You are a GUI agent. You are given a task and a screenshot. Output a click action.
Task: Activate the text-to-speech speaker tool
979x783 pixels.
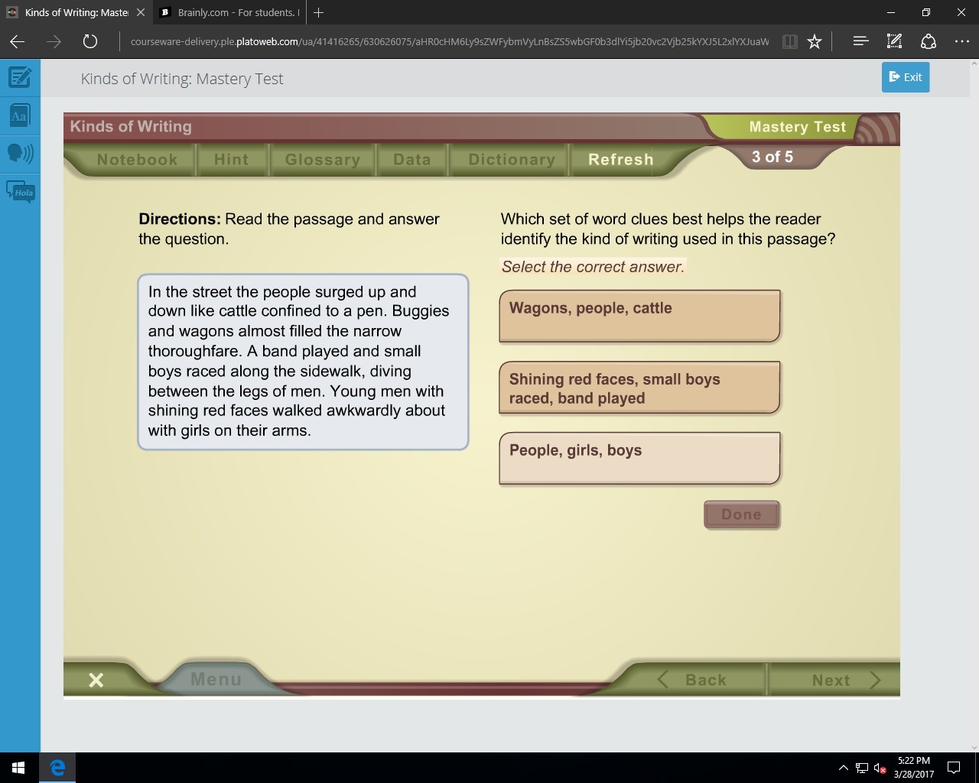20,153
